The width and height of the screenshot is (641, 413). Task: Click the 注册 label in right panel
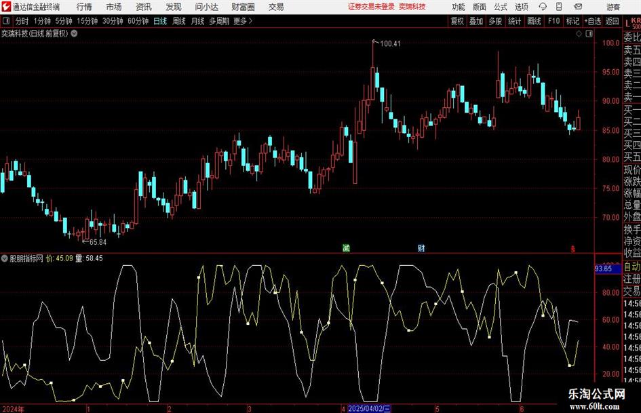point(632,279)
